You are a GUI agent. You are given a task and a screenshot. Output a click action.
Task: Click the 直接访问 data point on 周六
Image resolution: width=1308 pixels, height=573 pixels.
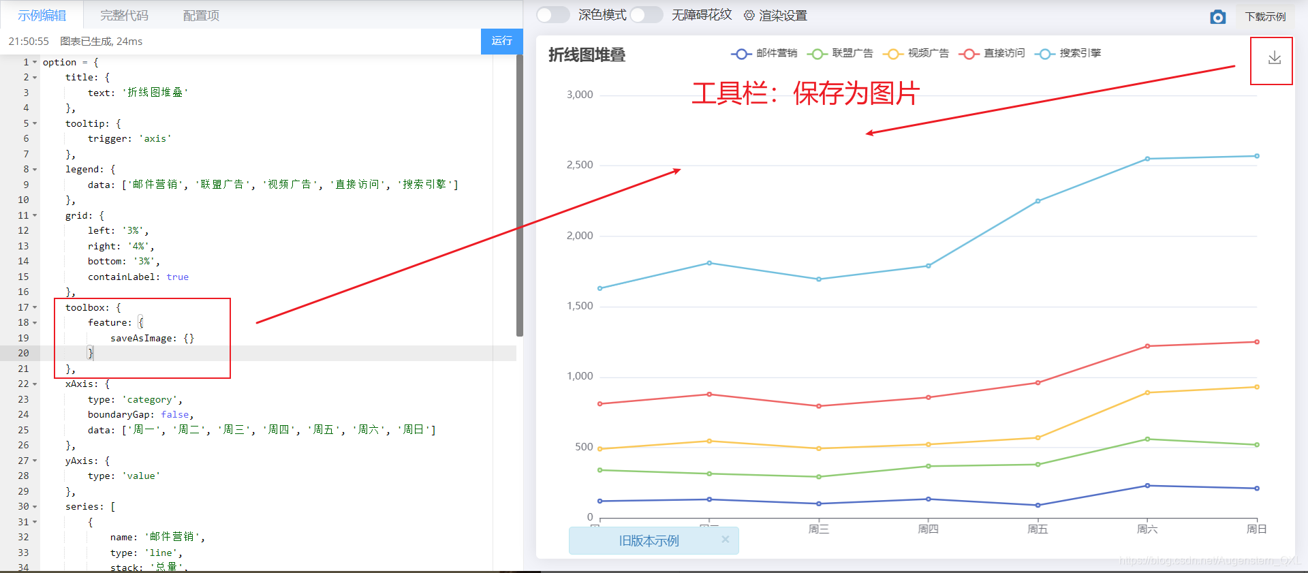click(x=1147, y=346)
